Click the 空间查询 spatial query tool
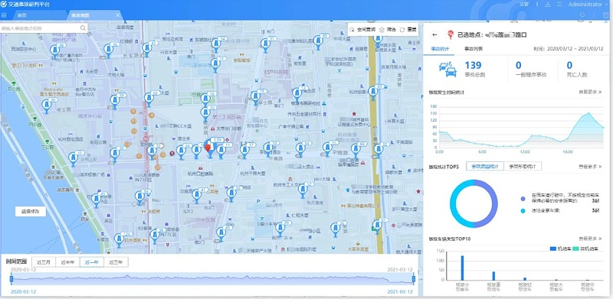 362,29
